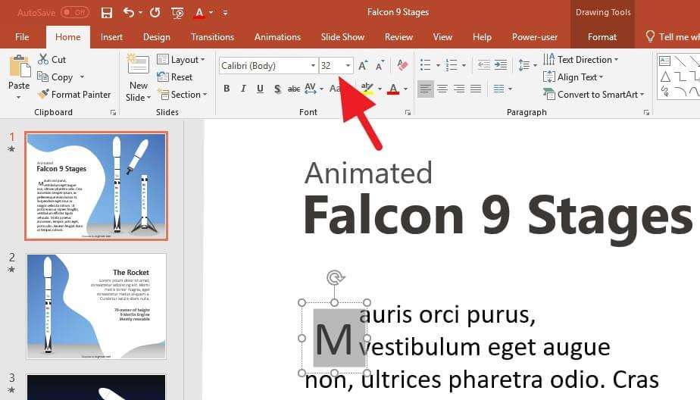Increase font size with the larger A icon
Screen dimensions: 700x400
[x=363, y=66]
